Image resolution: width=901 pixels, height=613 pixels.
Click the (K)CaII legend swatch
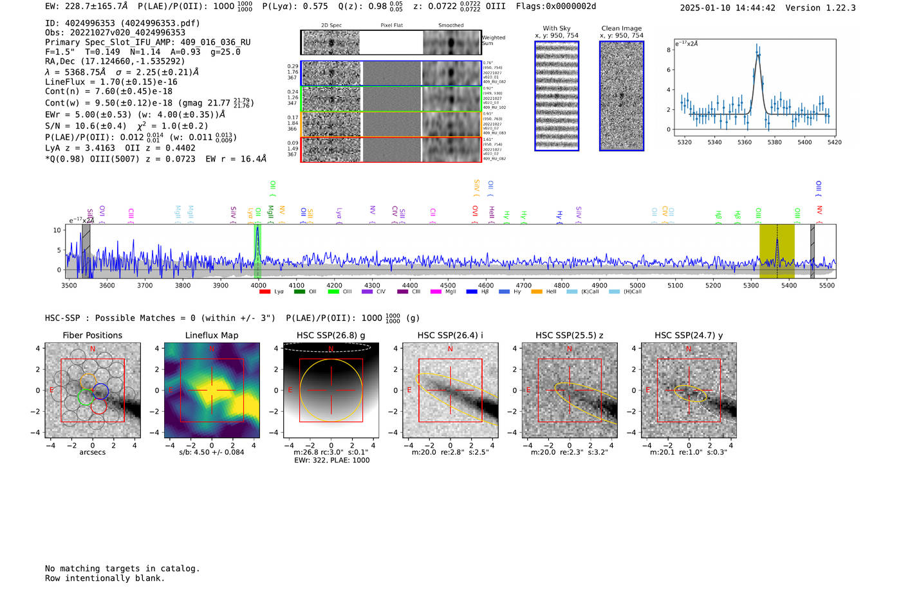(x=571, y=291)
